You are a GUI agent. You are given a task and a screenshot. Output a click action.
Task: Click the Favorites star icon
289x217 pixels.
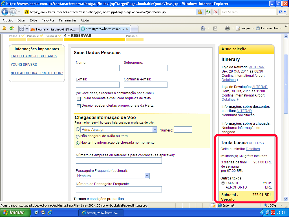tap(4, 28)
